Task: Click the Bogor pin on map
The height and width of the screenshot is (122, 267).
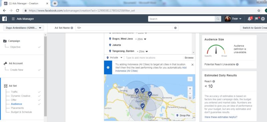Action: (143, 106)
